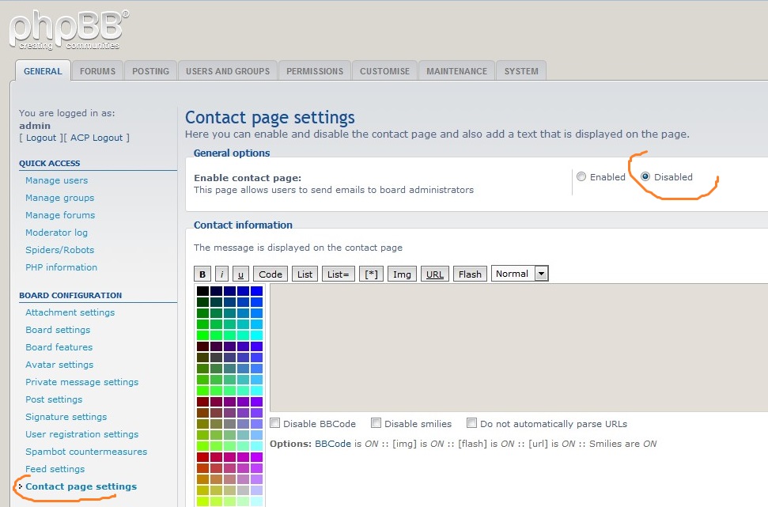Check Disable BBCode checkbox
Viewport: 768px width, 507px height.
[275, 423]
